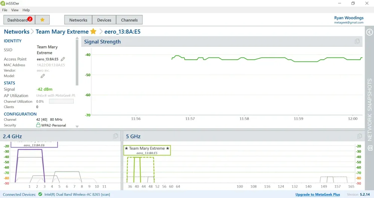Expand the Network Snapshots side panel

[x=370, y=32]
